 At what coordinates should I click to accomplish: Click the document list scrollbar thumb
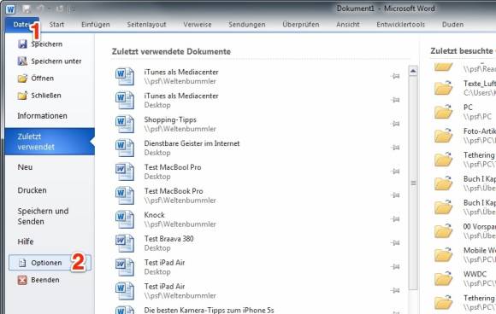[x=413, y=183]
